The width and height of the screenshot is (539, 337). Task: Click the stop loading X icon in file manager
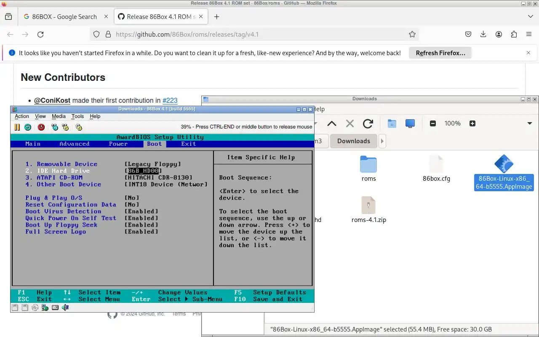tap(350, 123)
